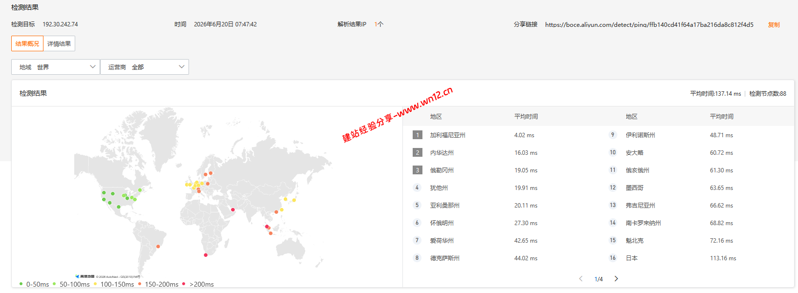Select the 加利福尼亚州 row
This screenshot has height=293, width=798.
(501, 135)
